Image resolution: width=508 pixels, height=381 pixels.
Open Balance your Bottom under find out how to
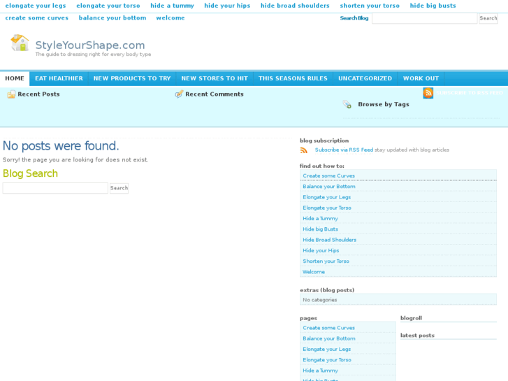[329, 187]
